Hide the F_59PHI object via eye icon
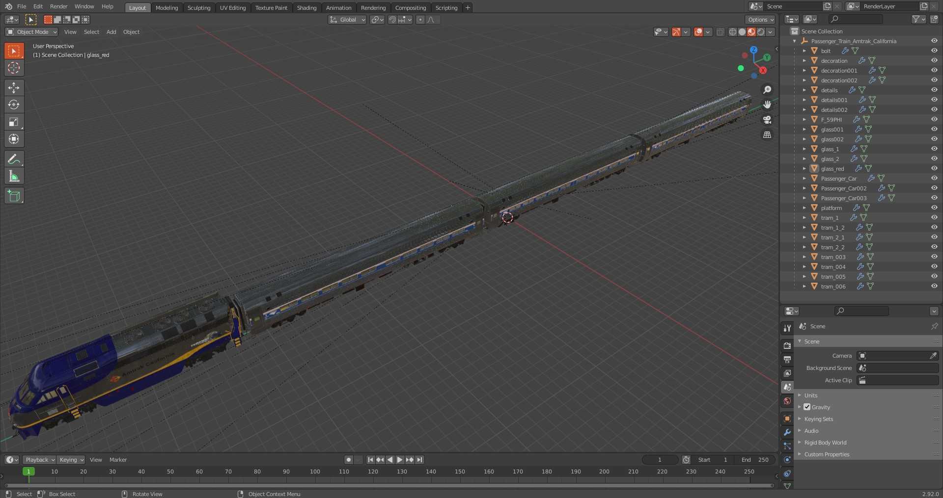The image size is (943, 498). pyautogui.click(x=934, y=119)
